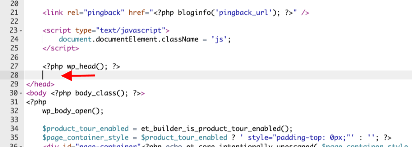Collapse the script block fold arrow on line 23
This screenshot has width=412, height=147.
pyautogui.click(x=21, y=31)
